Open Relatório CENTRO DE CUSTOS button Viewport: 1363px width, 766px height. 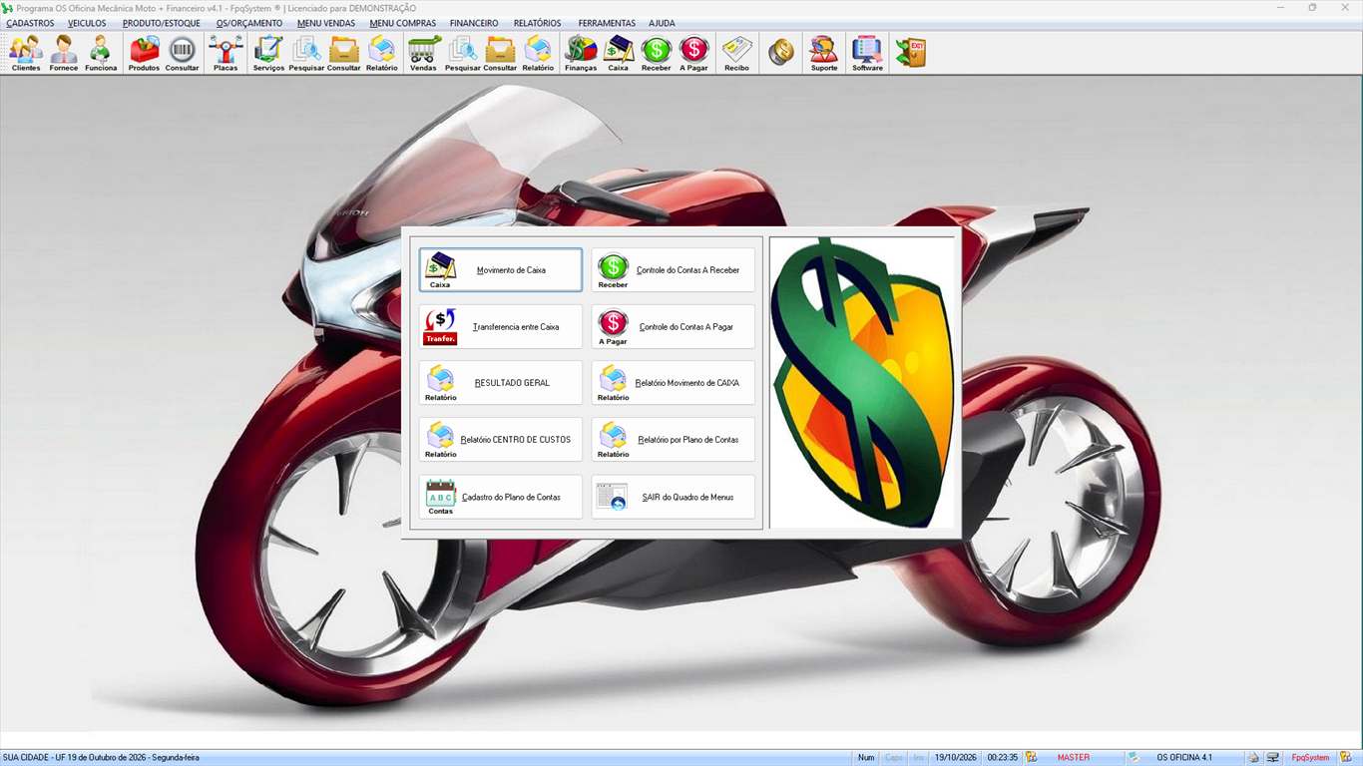coord(501,440)
